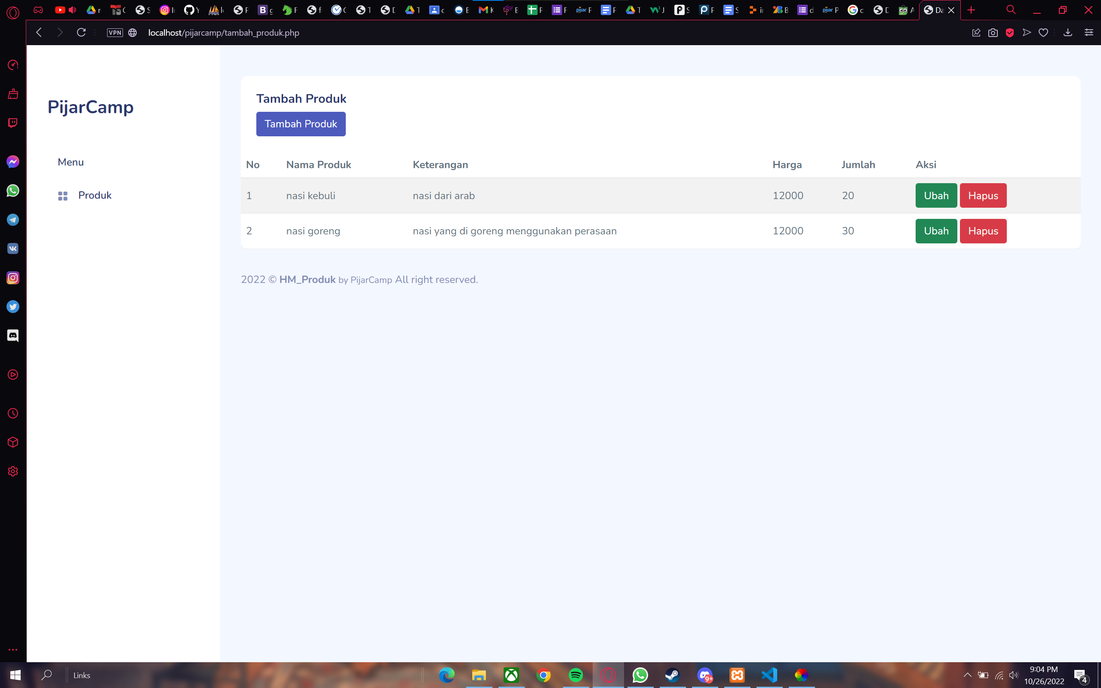The image size is (1101, 688).
Task: Open VK in the Opera sidebar
Action: (x=13, y=249)
